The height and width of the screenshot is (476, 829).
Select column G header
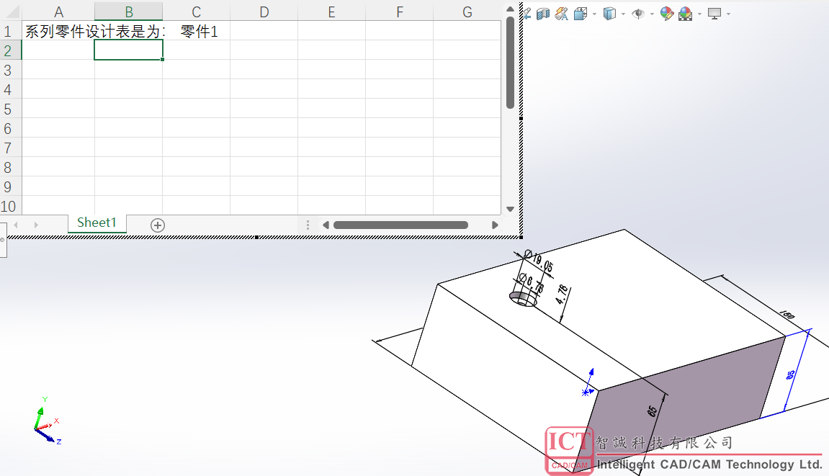tap(467, 12)
